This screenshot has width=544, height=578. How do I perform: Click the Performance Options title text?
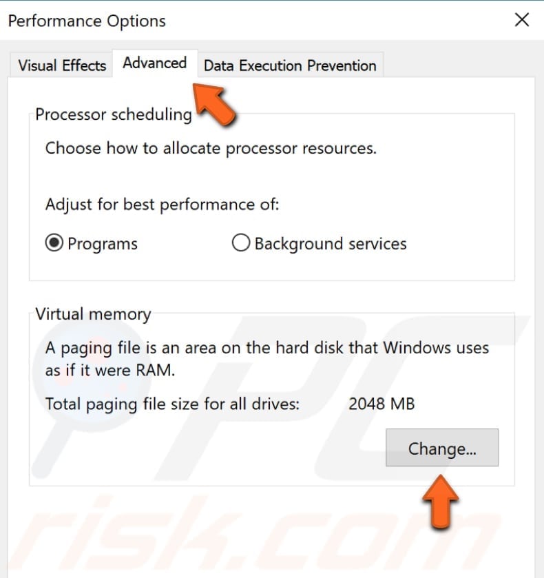coord(86,21)
